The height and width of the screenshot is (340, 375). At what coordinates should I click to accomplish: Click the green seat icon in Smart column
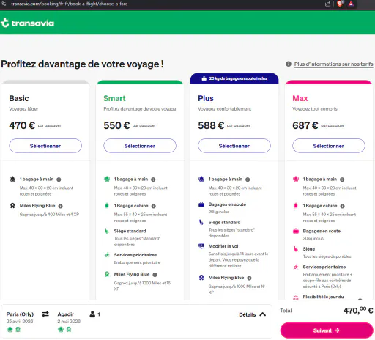tap(107, 231)
